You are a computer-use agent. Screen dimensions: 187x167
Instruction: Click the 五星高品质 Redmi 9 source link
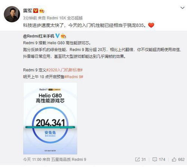[x=69, y=160]
